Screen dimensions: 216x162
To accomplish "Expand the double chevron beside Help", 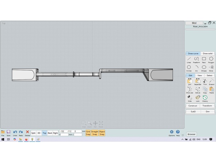I will click(x=183, y=134).
